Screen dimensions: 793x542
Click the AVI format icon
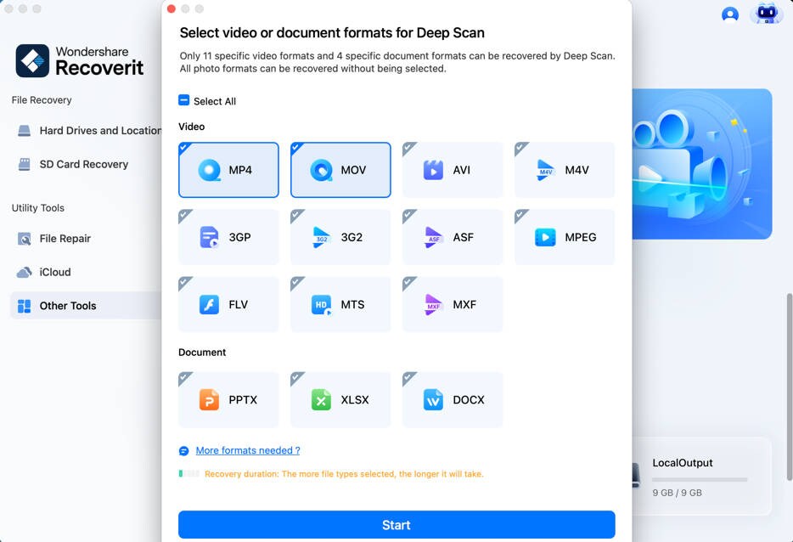point(452,170)
